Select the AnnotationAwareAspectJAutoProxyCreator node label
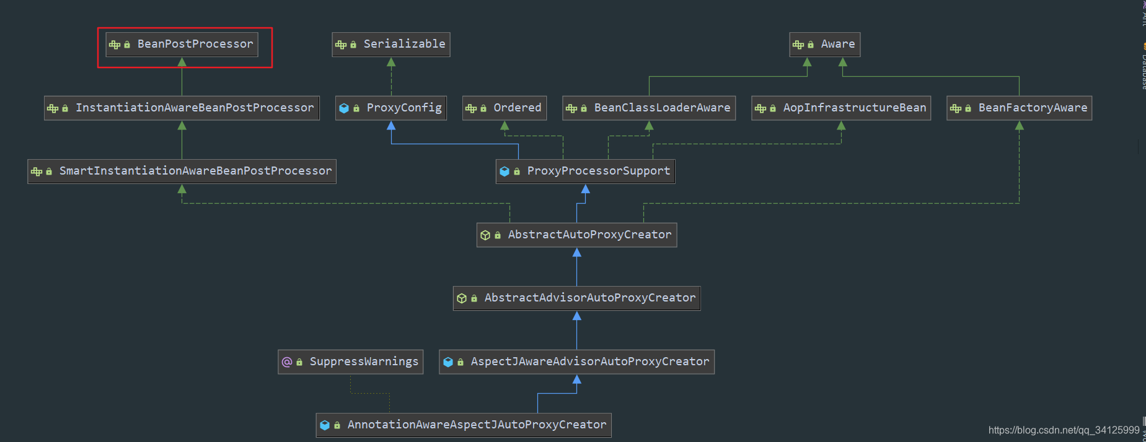This screenshot has width=1146, height=442. [x=477, y=425]
